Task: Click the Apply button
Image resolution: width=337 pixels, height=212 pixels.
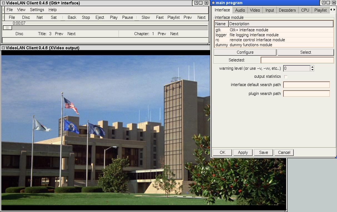Action: (x=243, y=152)
